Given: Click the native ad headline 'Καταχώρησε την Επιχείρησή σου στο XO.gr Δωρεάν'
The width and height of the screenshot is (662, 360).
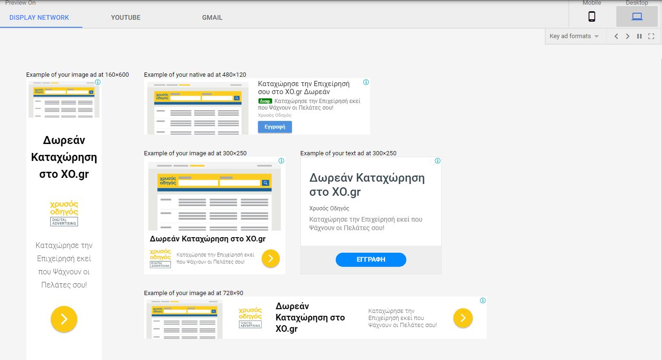Looking at the screenshot, I should point(304,88).
